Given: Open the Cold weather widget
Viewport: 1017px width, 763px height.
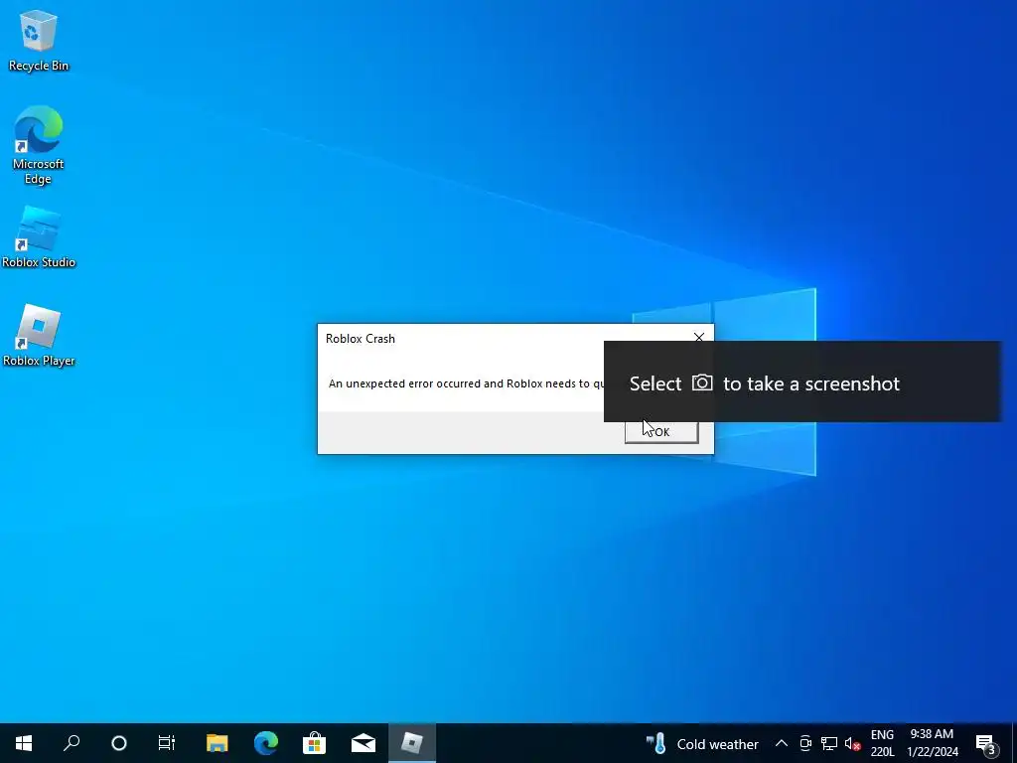Looking at the screenshot, I should coord(702,744).
